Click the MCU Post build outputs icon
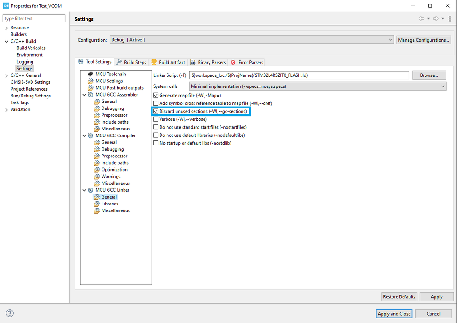 (91, 88)
